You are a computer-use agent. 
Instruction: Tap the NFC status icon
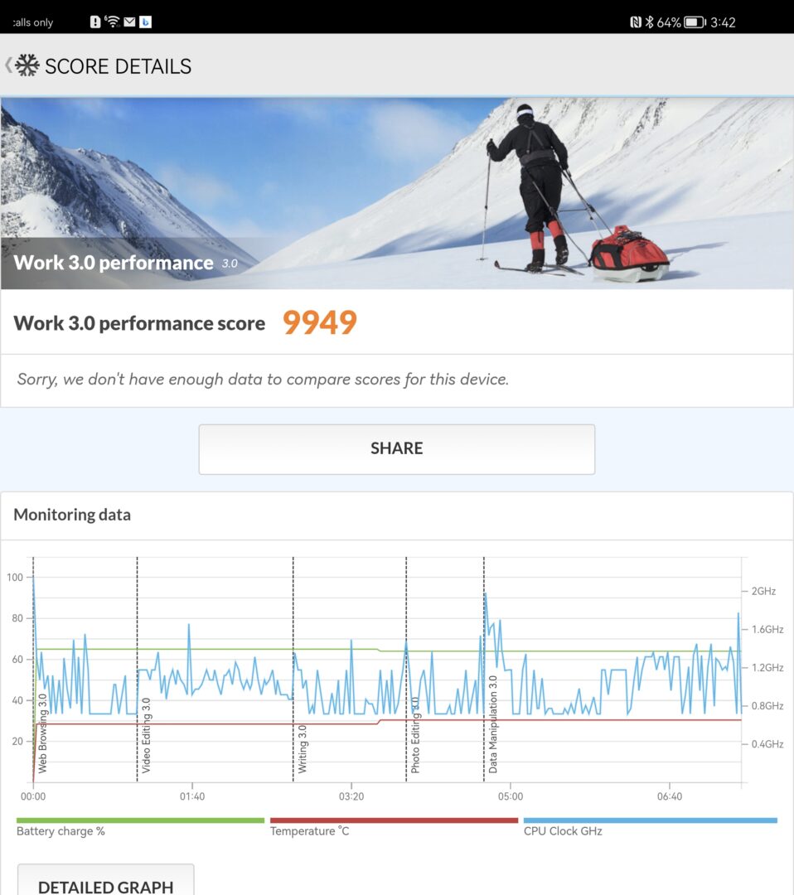pyautogui.click(x=636, y=22)
